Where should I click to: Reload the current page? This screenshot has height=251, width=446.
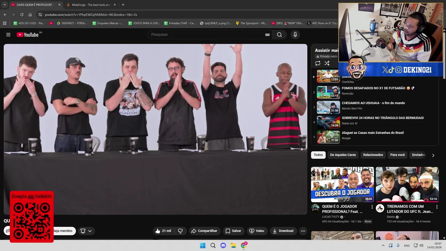[x=22, y=15]
